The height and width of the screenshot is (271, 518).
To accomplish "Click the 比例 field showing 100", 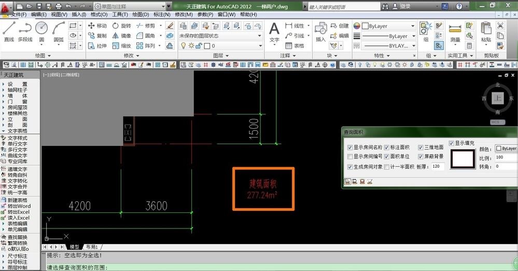I will tap(506, 157).
